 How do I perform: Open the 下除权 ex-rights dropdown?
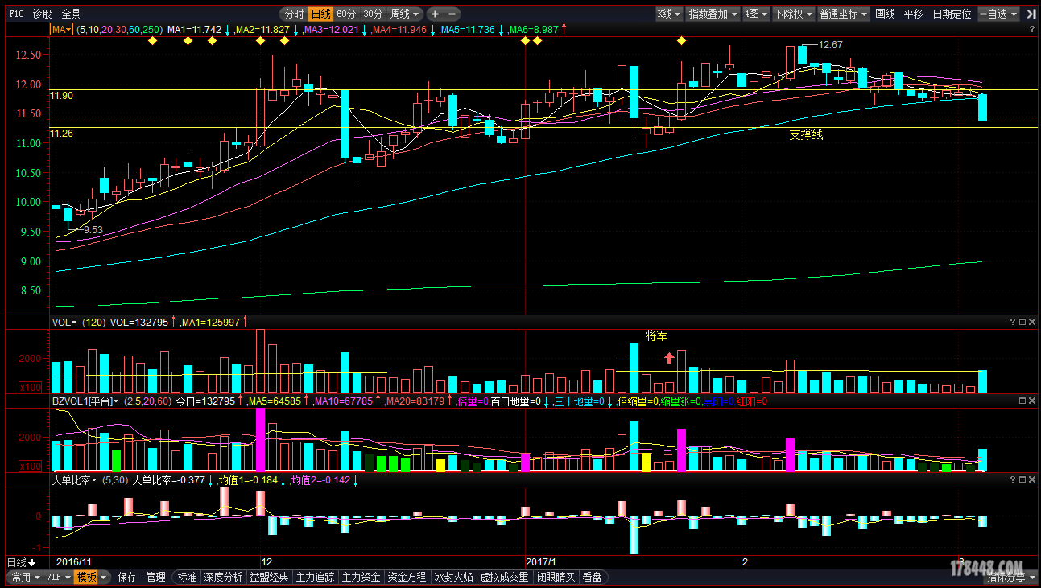click(x=793, y=14)
